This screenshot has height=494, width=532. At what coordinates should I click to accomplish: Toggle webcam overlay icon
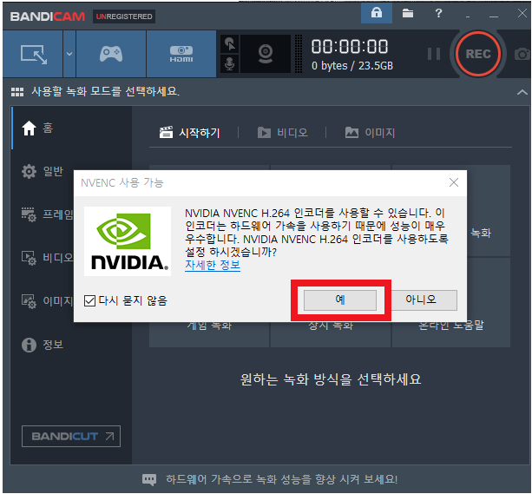pos(266,54)
